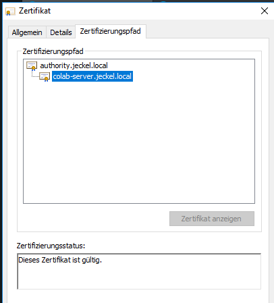The width and height of the screenshot is (274, 303).
Task: Click the Zertifizierungspfad group box heading
Action: [53, 51]
